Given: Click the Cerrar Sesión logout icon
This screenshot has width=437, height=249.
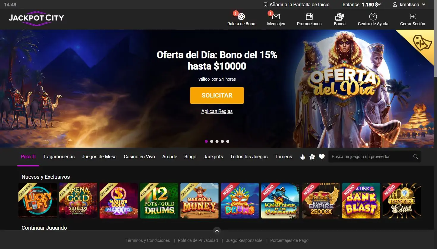Looking at the screenshot, I should click(x=413, y=17).
